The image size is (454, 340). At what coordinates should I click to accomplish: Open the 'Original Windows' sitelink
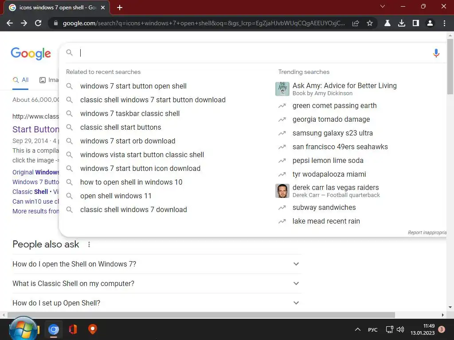(x=35, y=172)
